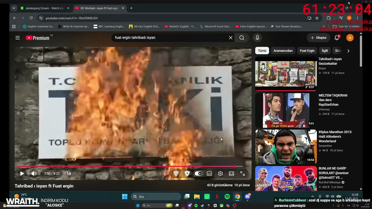Image resolution: width=372 pixels, height=209 pixels.
Task: Open File Explorer from the taskbar
Action: (x=197, y=197)
